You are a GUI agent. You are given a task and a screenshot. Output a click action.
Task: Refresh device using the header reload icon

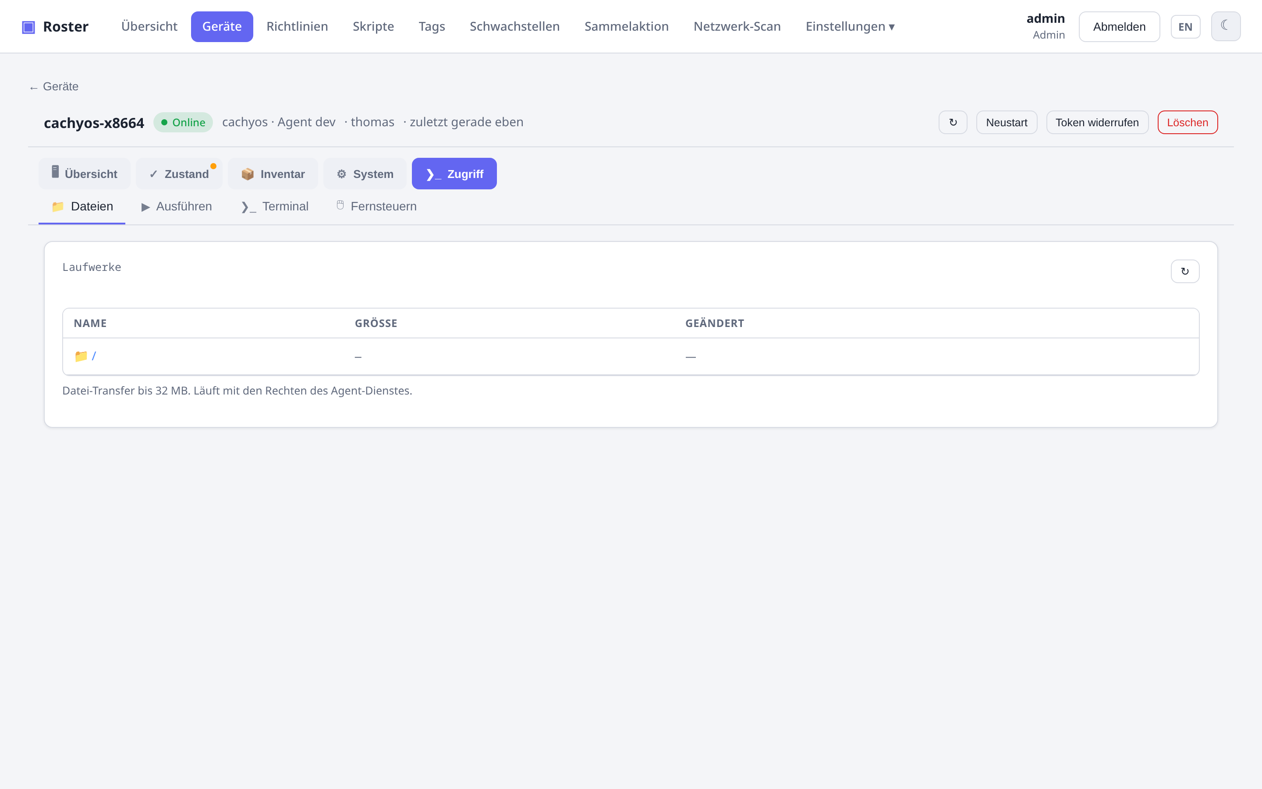point(953,122)
